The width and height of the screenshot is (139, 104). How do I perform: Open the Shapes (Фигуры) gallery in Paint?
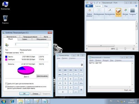tap(125, 12)
